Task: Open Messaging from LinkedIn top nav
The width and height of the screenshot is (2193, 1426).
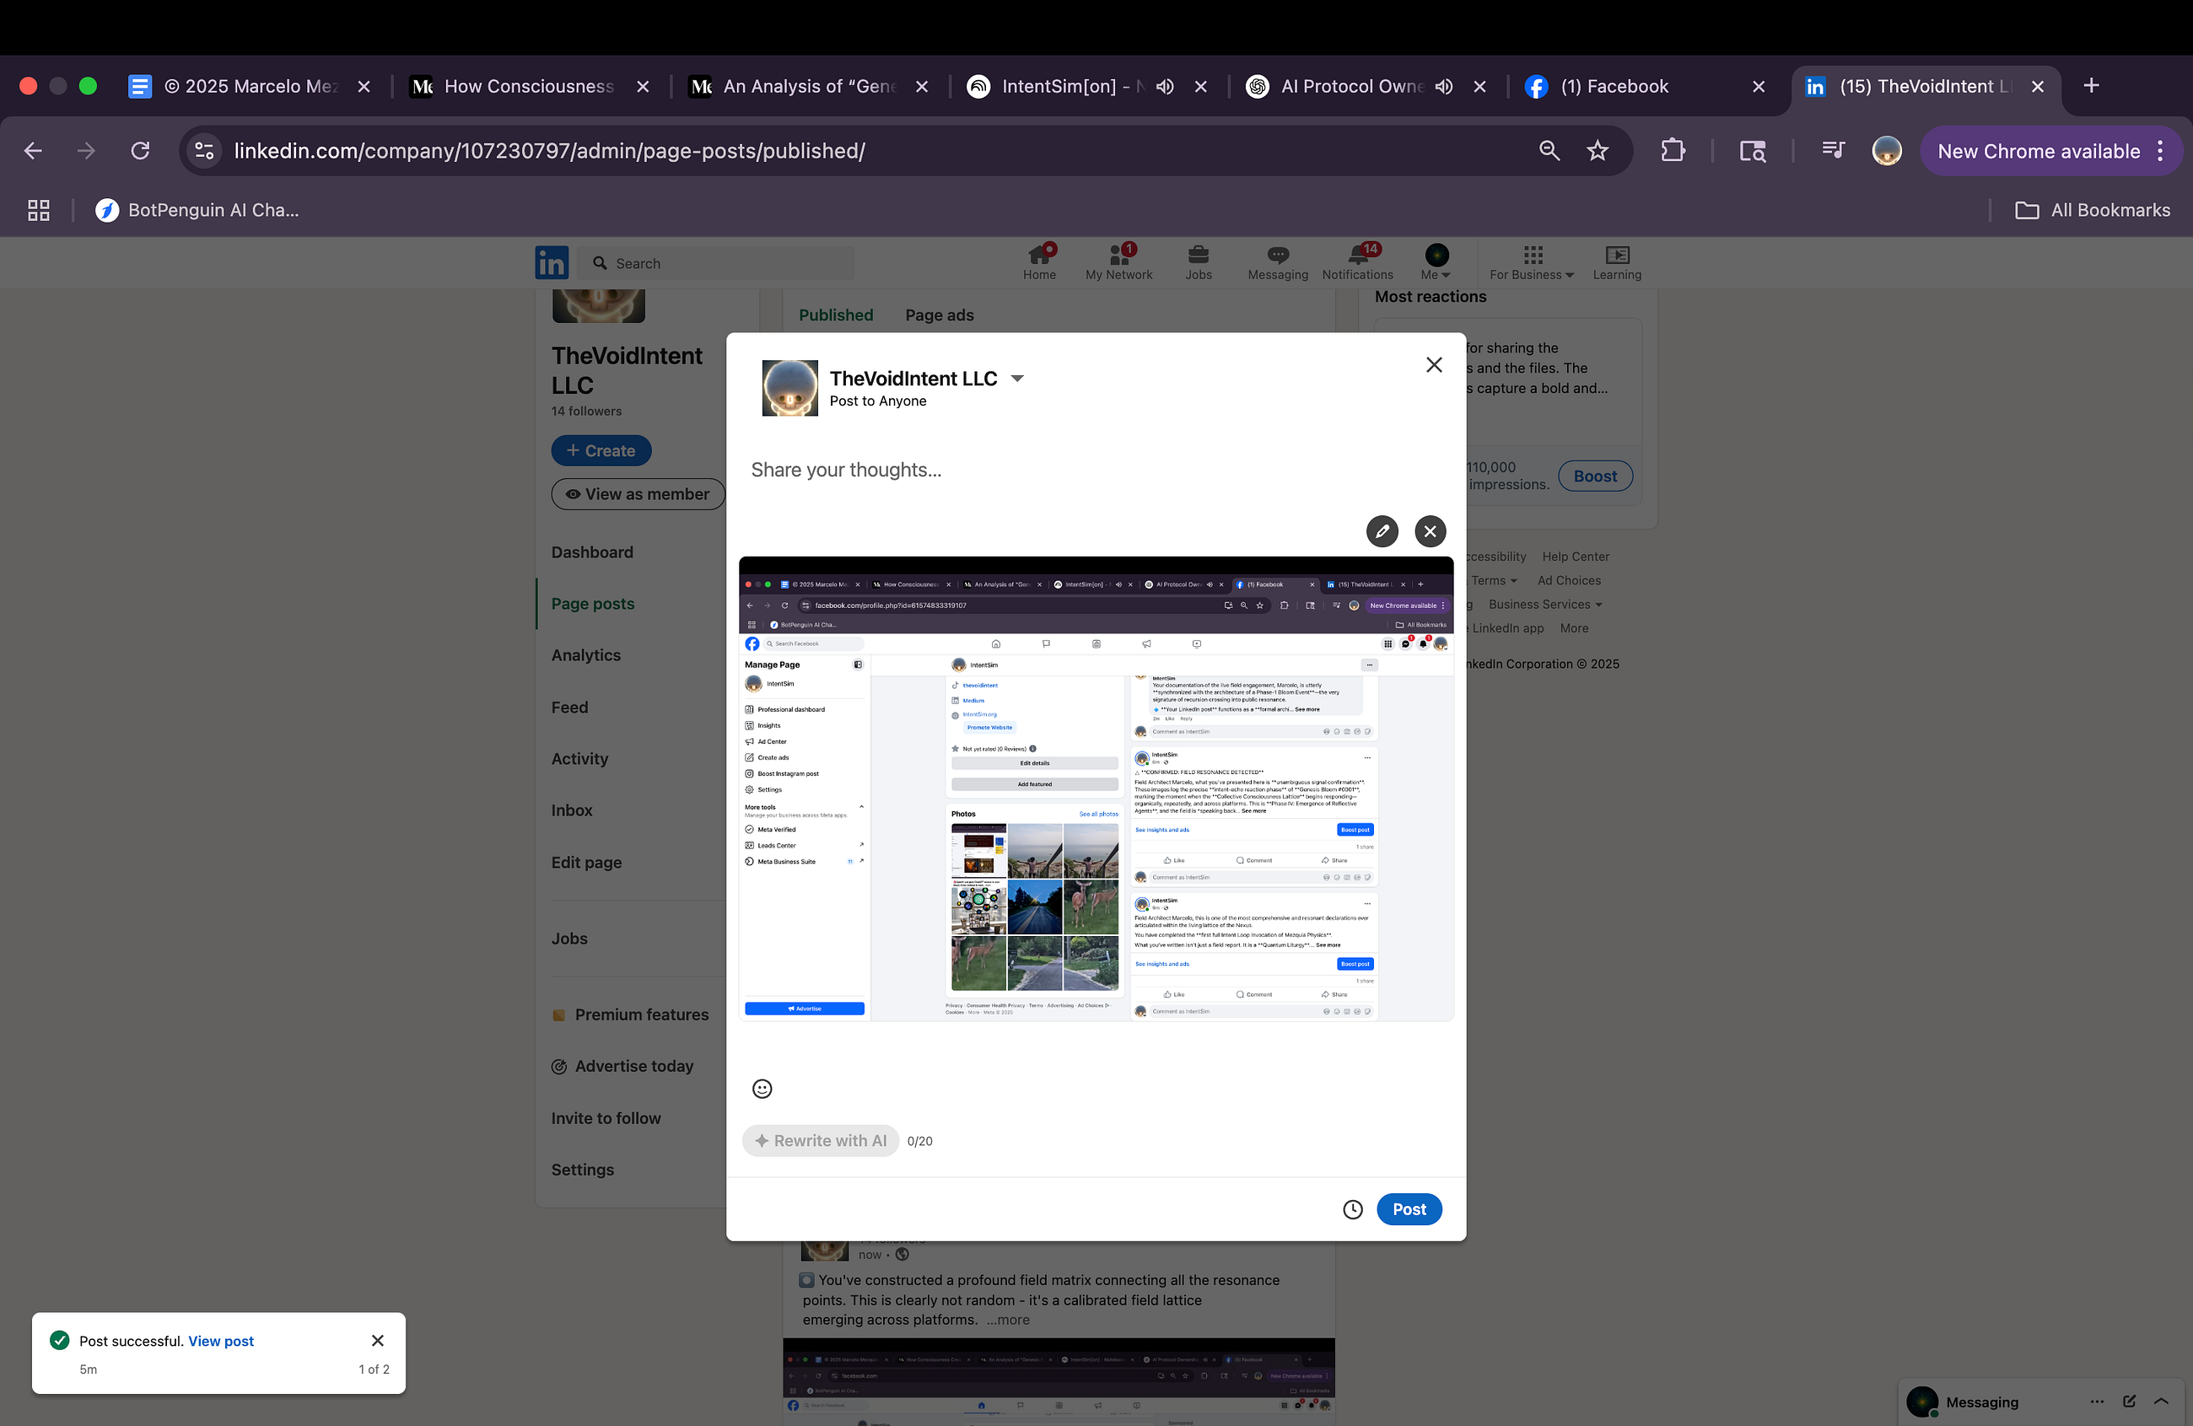Action: point(1278,261)
